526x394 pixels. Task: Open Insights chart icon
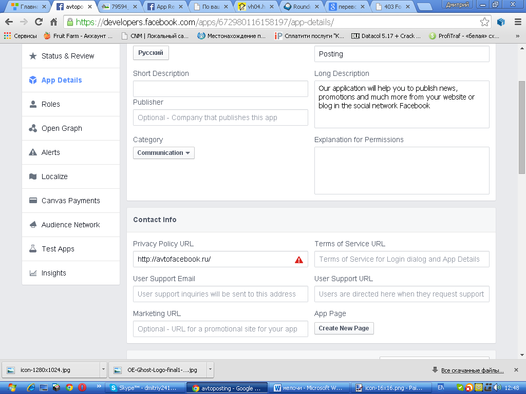click(33, 273)
